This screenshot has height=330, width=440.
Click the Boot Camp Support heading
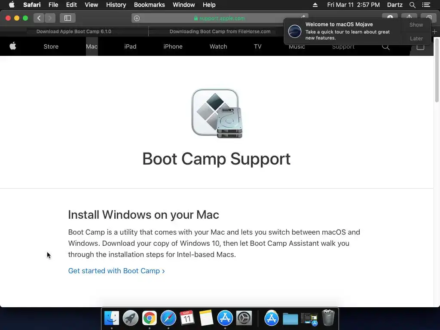[x=217, y=159]
